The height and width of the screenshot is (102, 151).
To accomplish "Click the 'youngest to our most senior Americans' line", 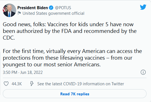I will coord(52,64).
